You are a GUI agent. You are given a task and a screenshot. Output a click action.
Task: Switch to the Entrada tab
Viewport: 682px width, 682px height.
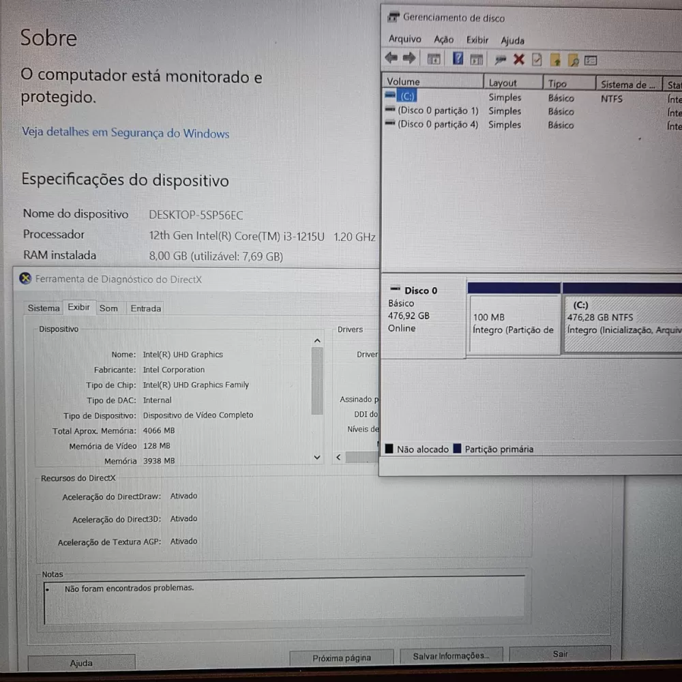pos(146,308)
